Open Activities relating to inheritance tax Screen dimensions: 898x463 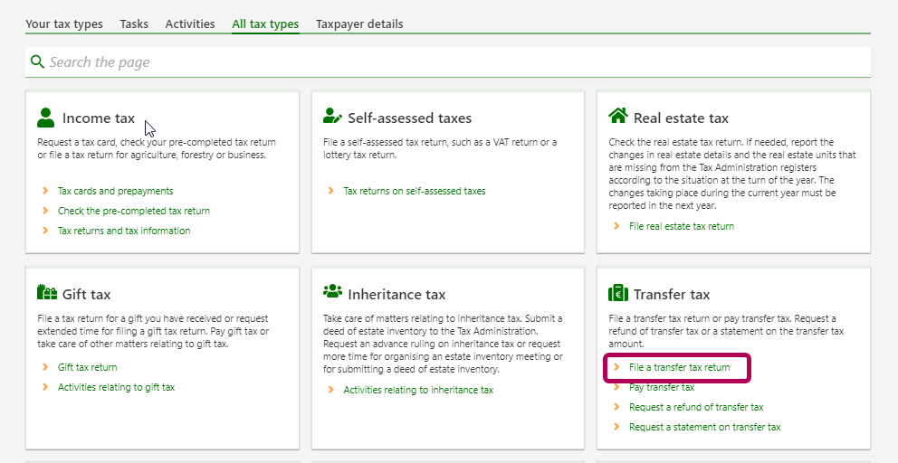pyautogui.click(x=418, y=390)
